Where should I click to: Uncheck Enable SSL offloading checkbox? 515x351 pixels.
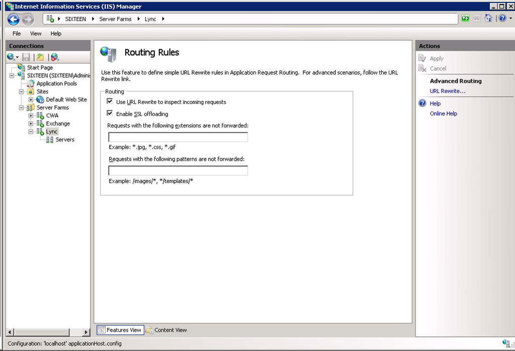point(110,113)
